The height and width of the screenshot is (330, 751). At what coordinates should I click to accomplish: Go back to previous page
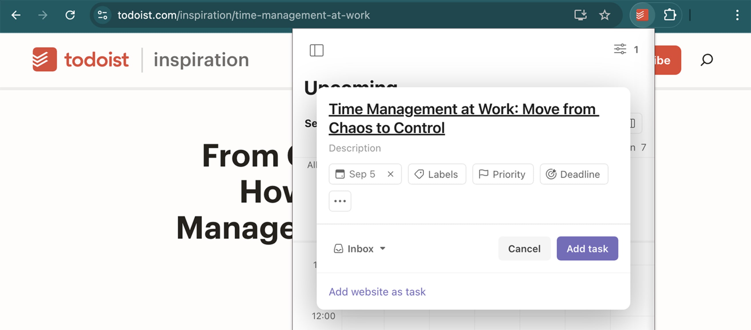(x=16, y=15)
